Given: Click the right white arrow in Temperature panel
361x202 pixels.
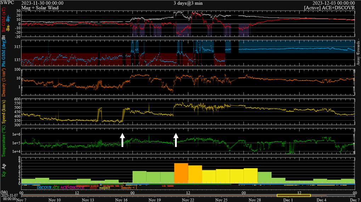Looking at the screenshot, I should [176, 140].
